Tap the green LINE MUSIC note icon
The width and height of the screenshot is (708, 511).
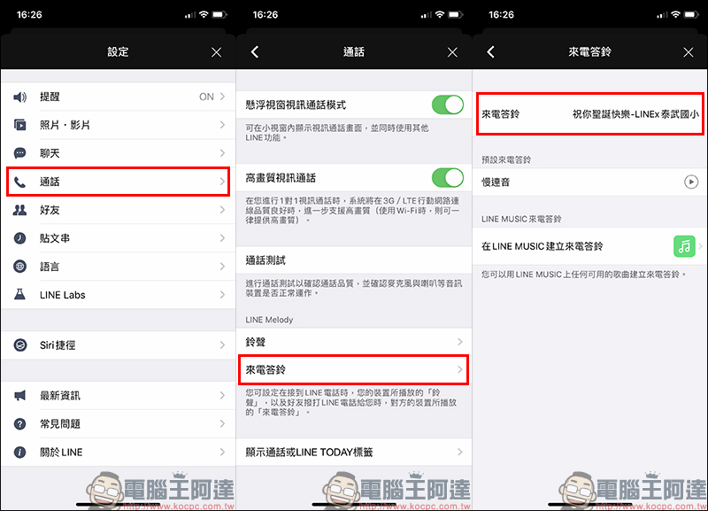[x=684, y=246]
